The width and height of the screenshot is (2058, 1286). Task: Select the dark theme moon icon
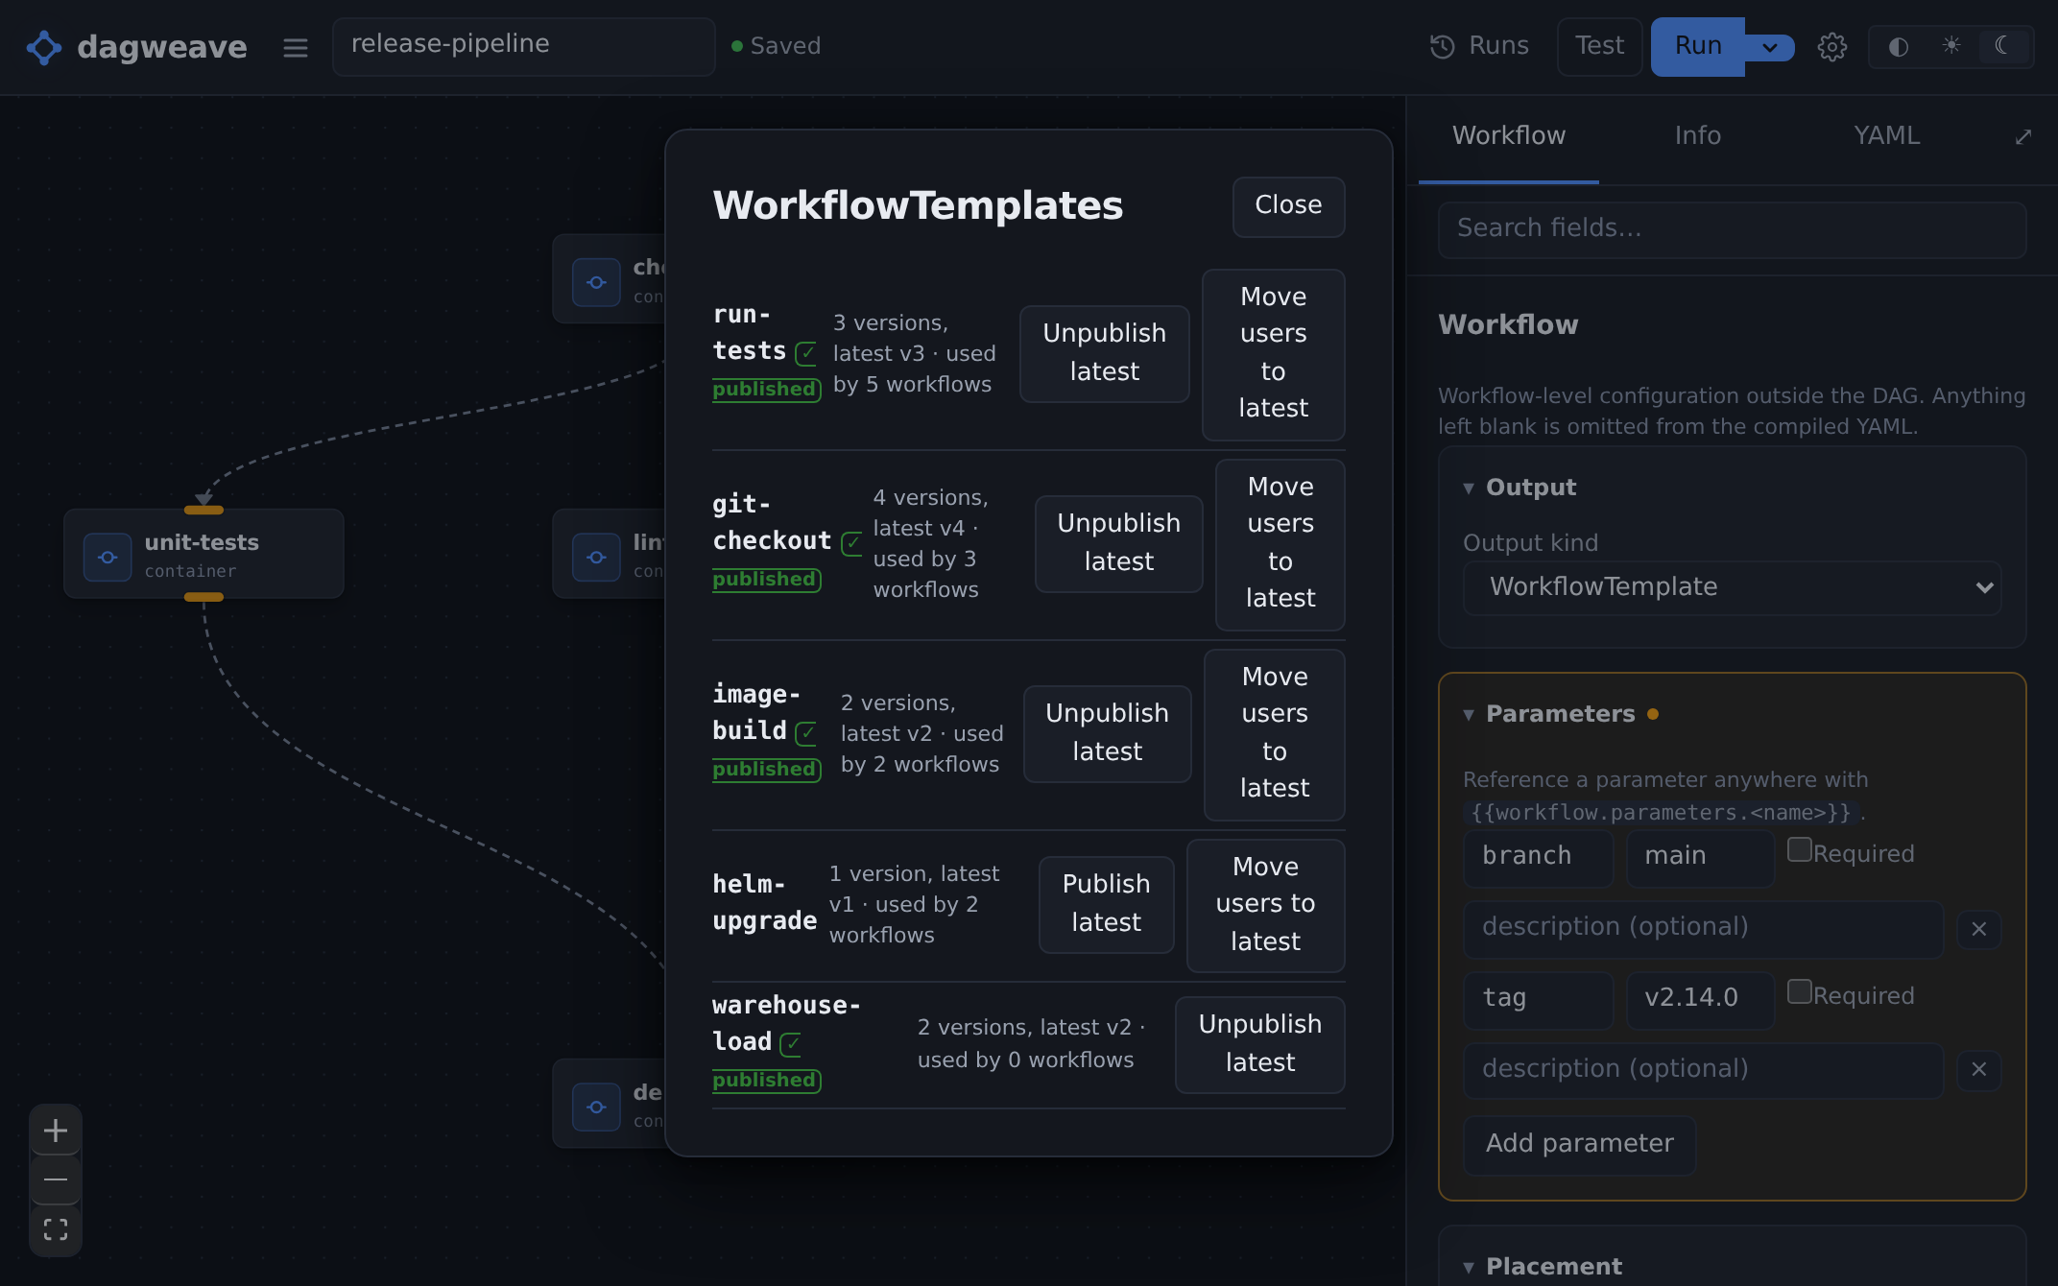pos(2004,46)
